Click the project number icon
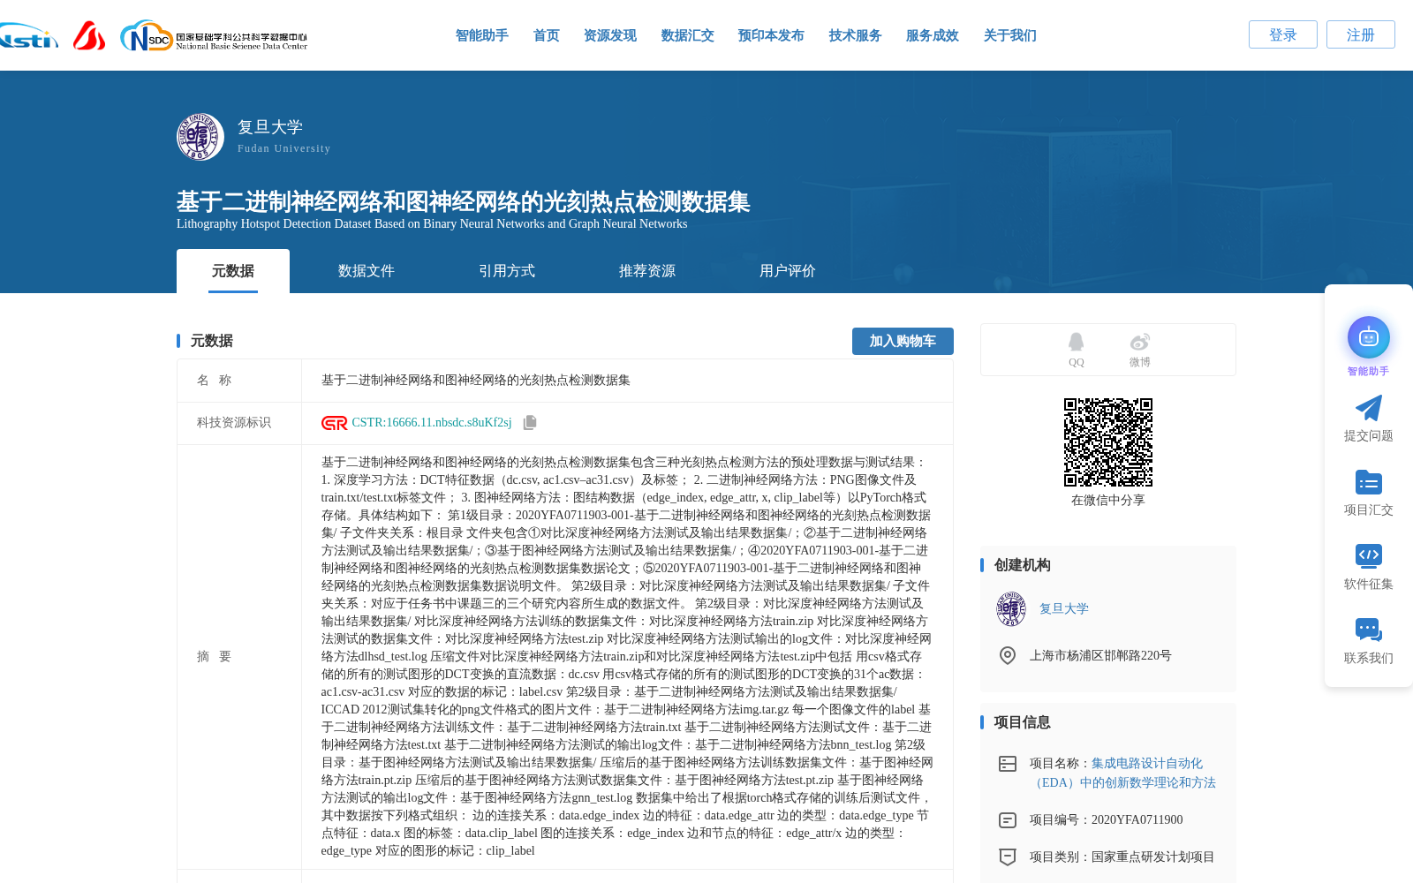Image resolution: width=1413 pixels, height=883 pixels. point(1007,820)
